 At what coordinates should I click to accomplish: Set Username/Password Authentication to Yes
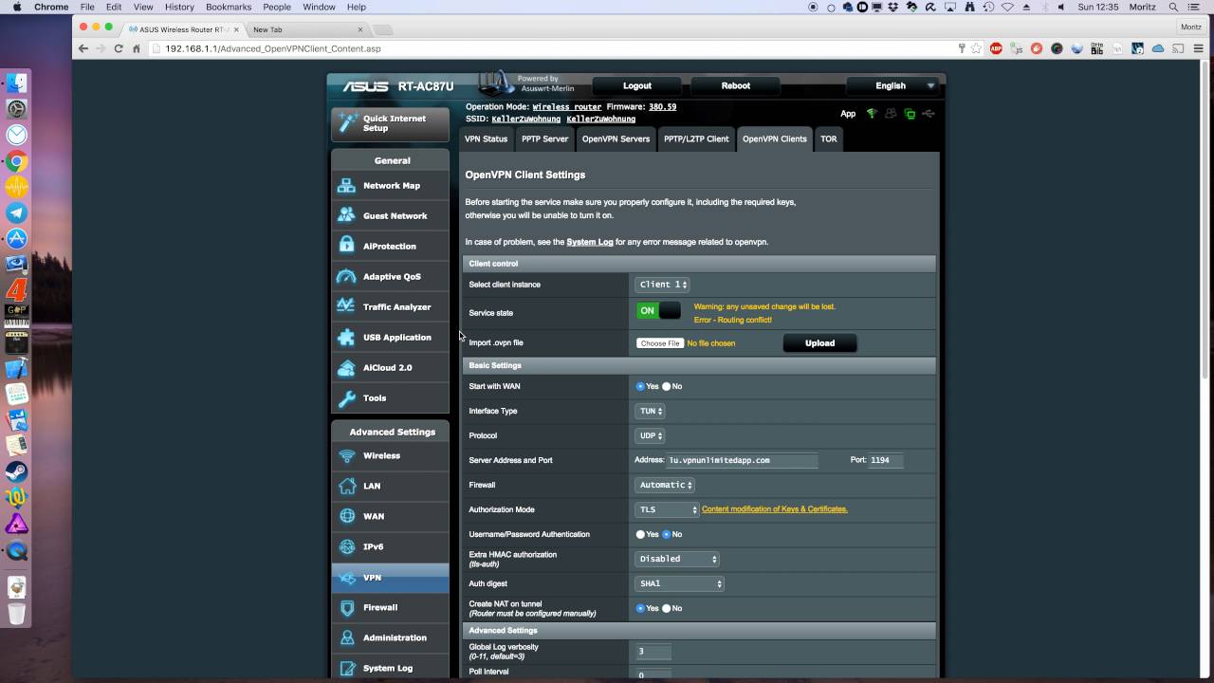coord(640,534)
